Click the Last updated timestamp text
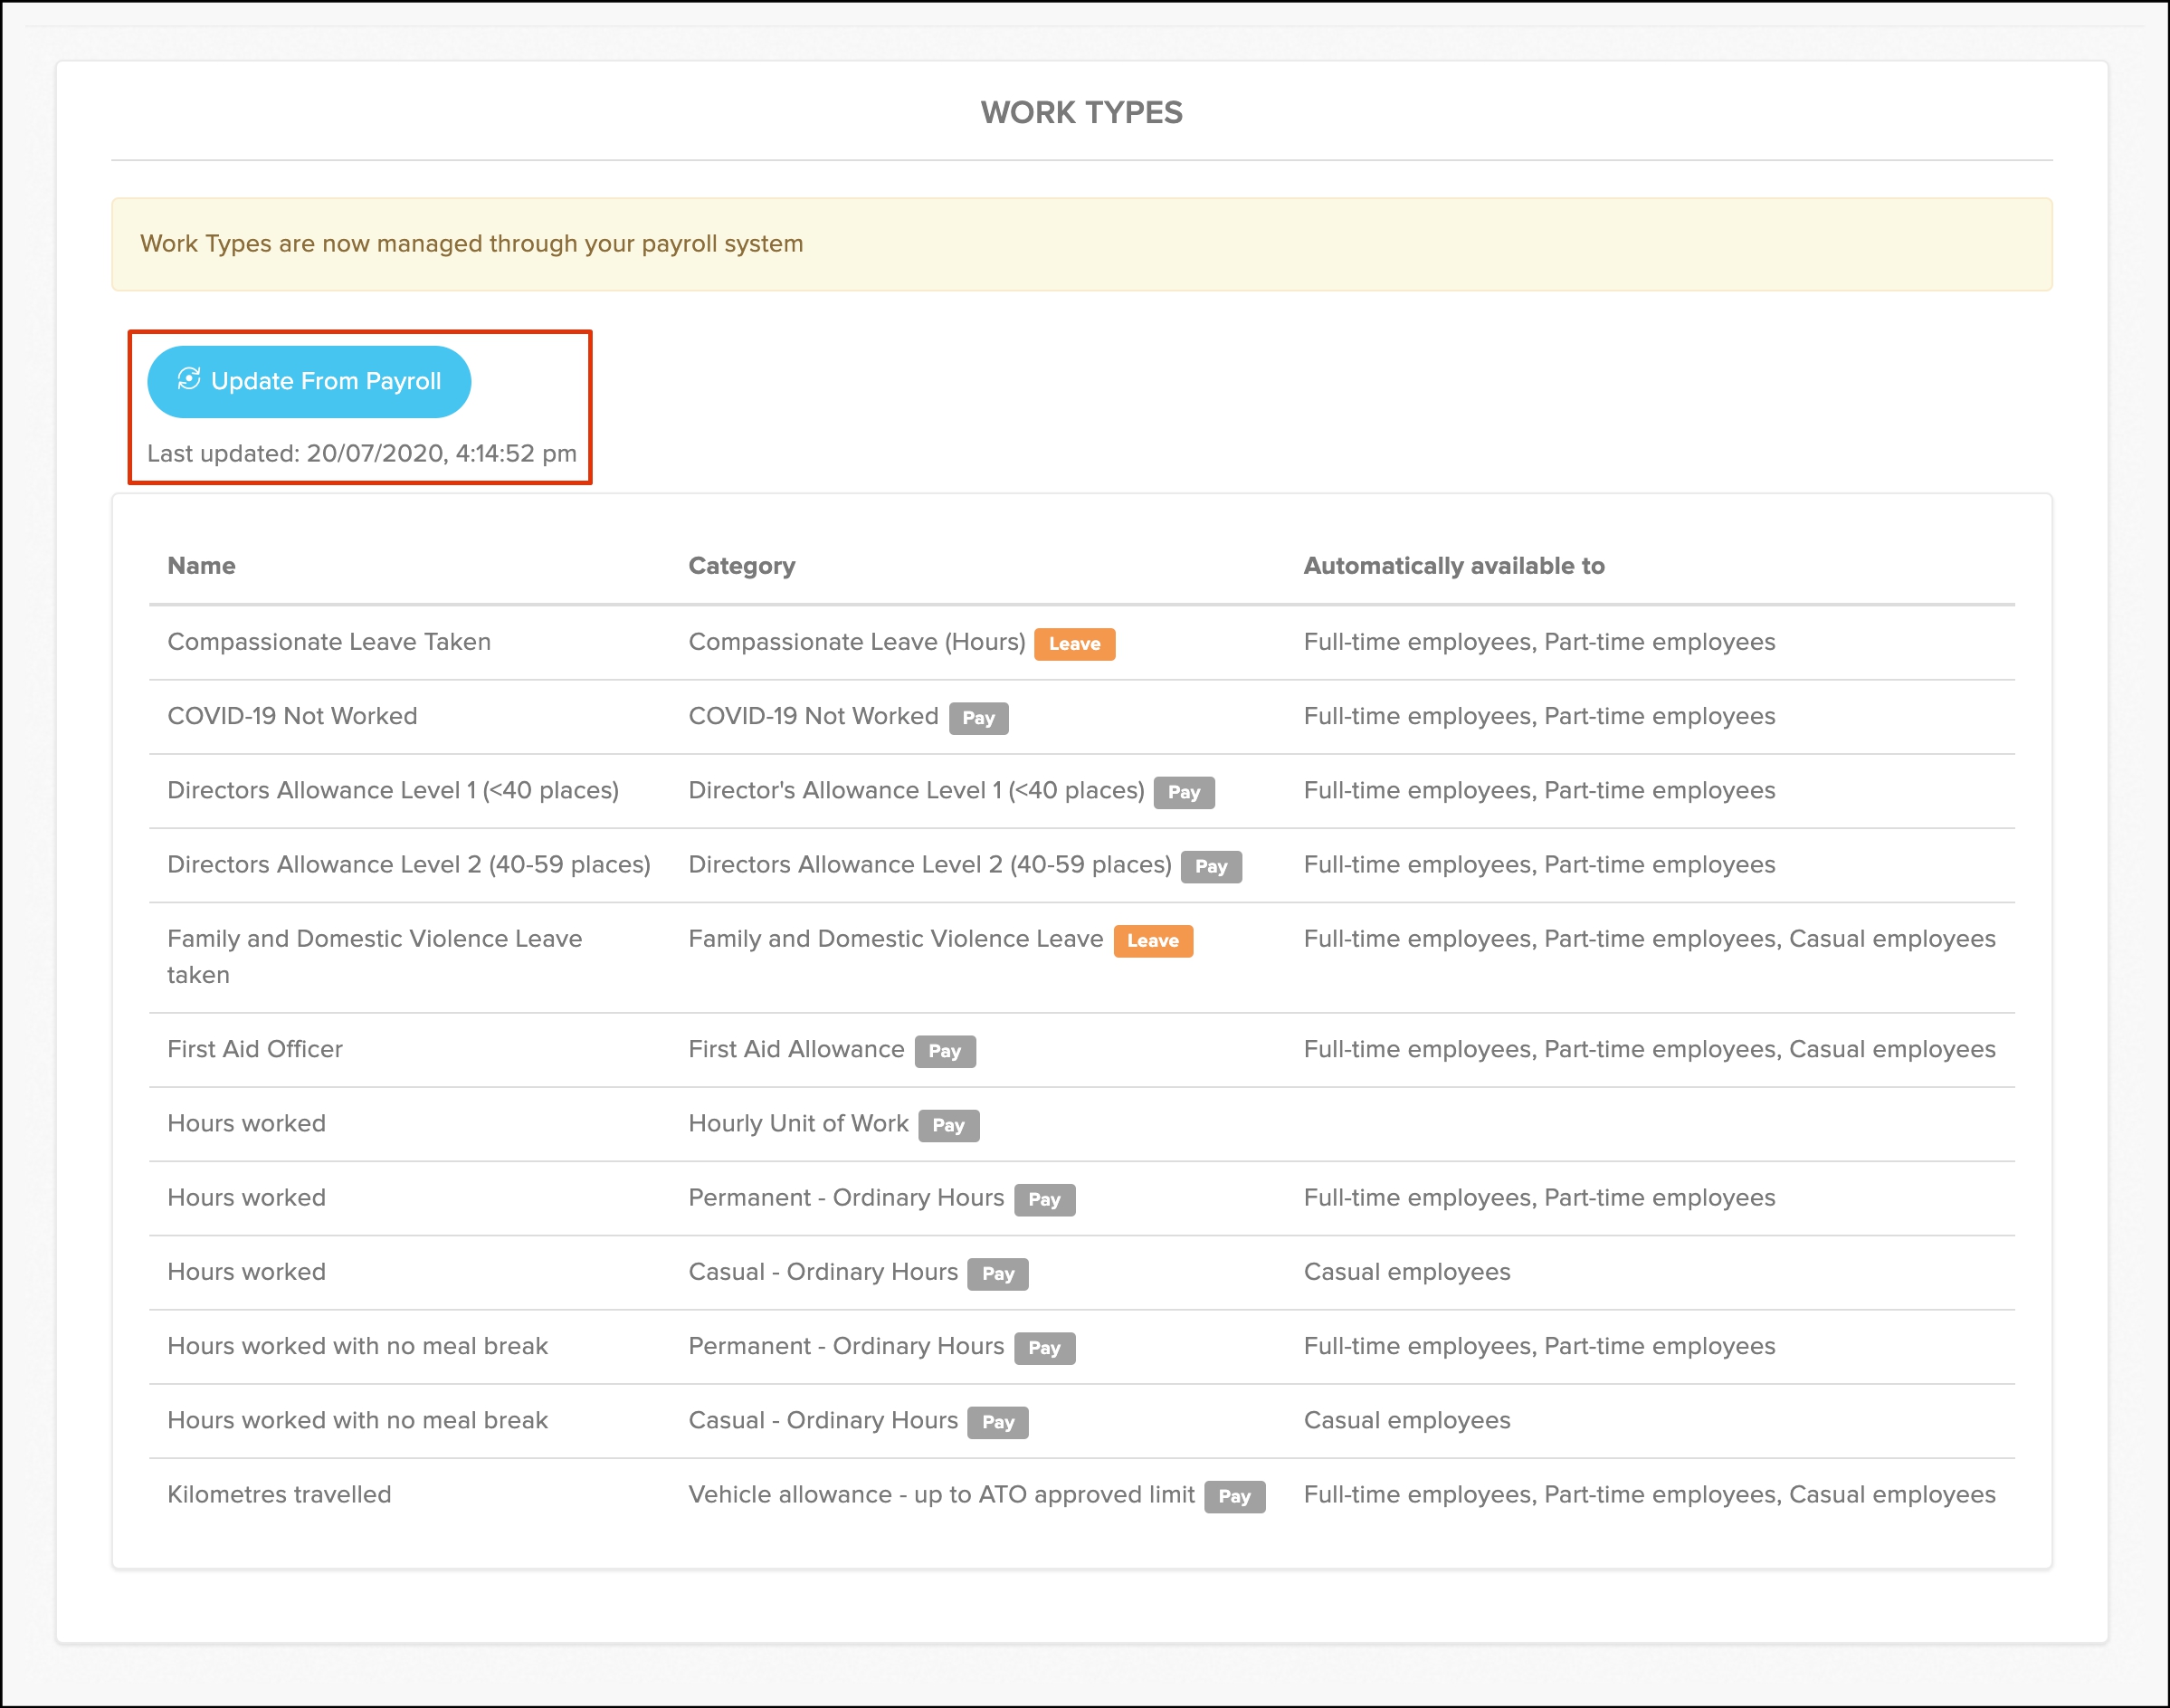The image size is (2170, 1708). coord(362,454)
